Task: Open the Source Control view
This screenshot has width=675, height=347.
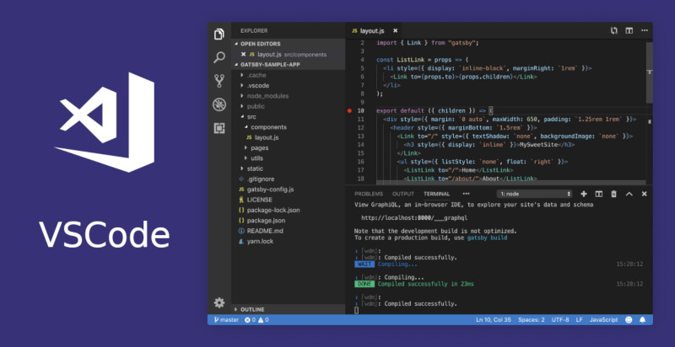Action: point(219,81)
